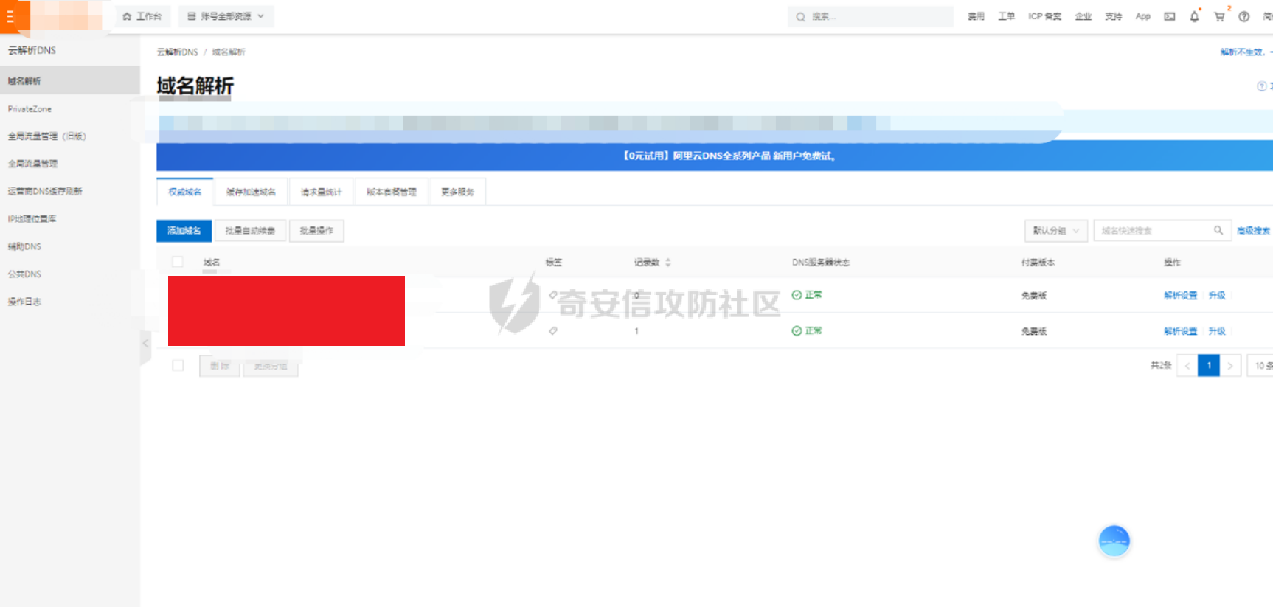
Task: Open the page size dropdown next to pagination
Action: pyautogui.click(x=1260, y=365)
